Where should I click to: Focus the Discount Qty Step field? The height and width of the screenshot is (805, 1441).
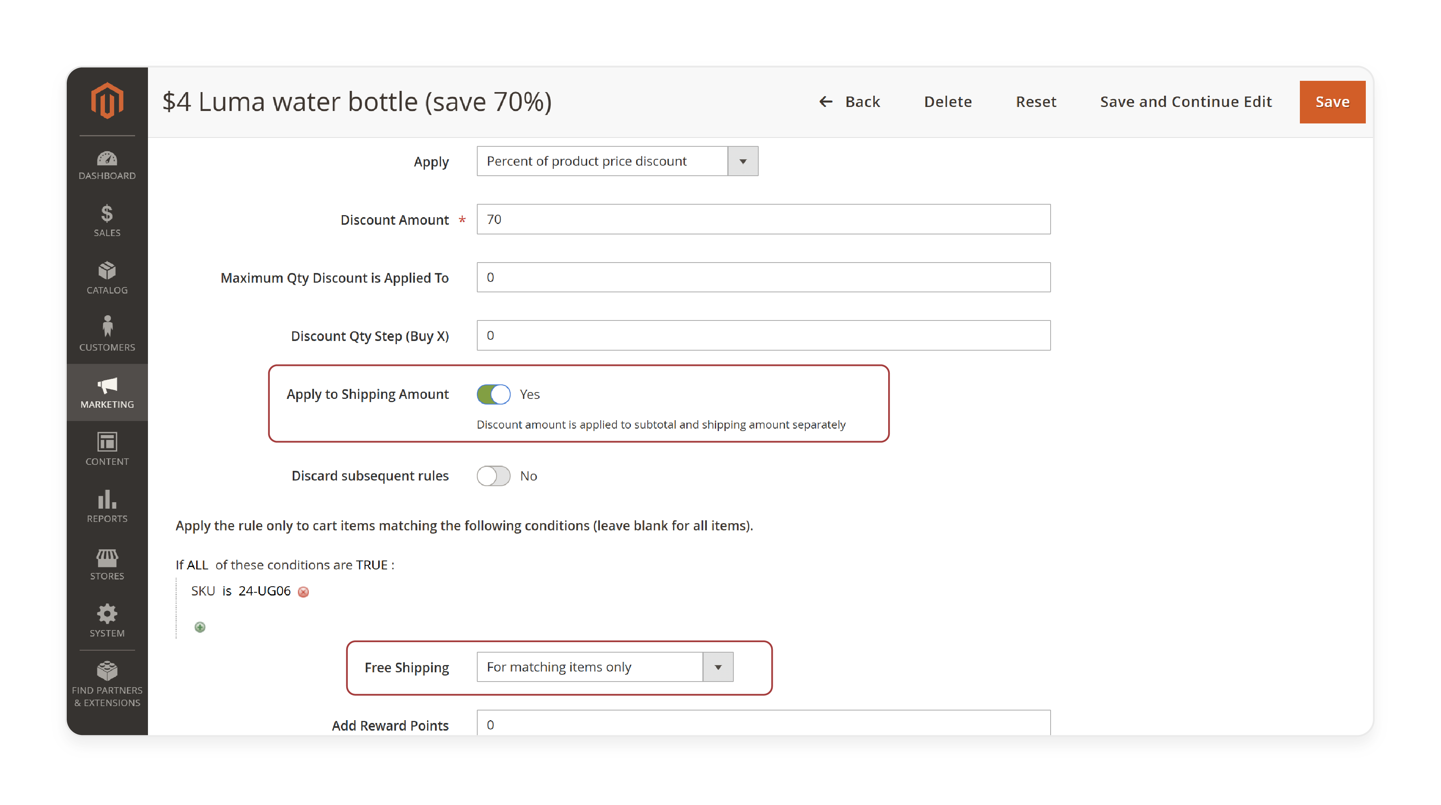[764, 336]
